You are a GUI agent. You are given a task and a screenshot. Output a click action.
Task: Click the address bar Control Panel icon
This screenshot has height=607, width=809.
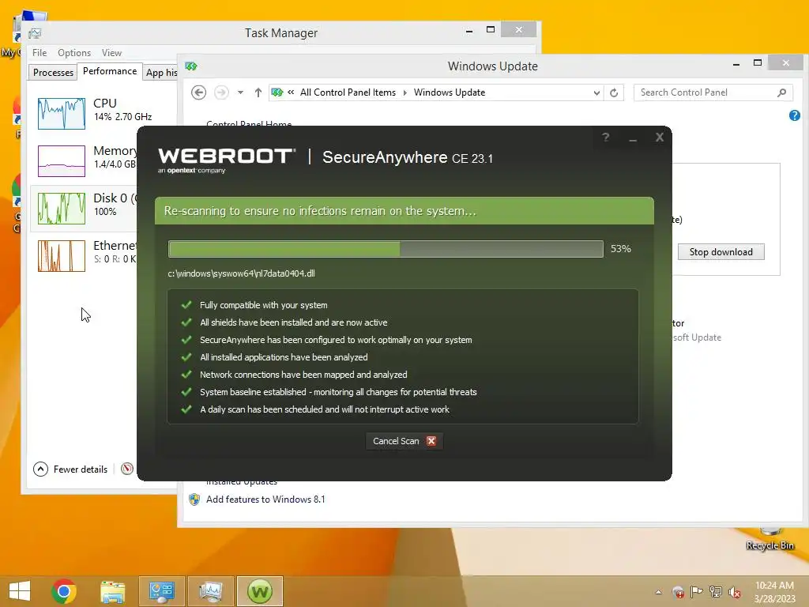pos(277,92)
